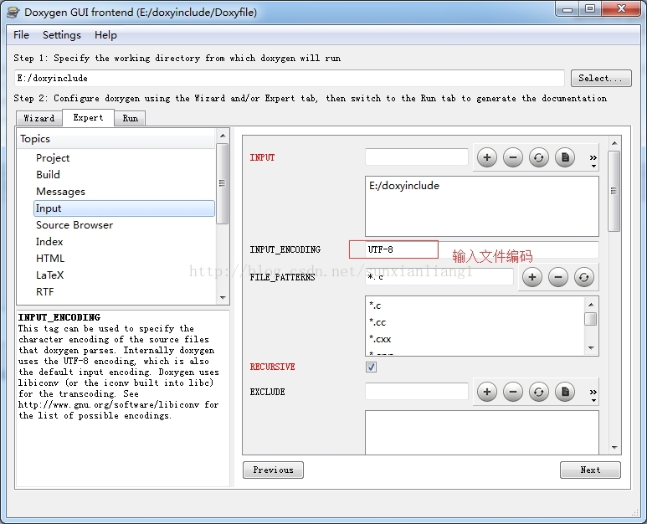Uncheck the RECURSIVE checkbox

pos(371,367)
